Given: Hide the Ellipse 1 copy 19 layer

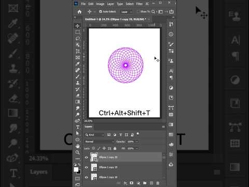Looking at the screenshot, I should pos(86,167).
